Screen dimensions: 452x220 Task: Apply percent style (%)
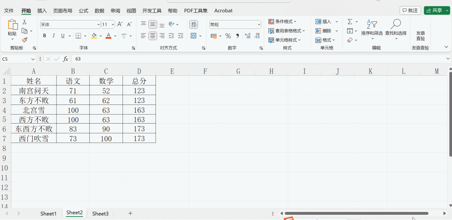[x=228, y=36]
